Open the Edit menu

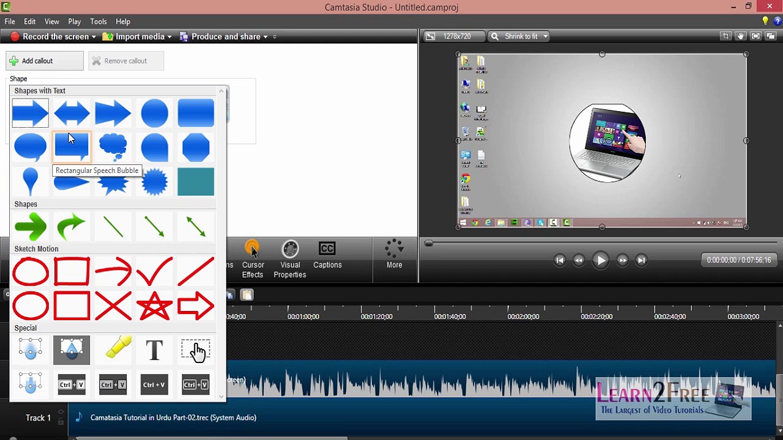coord(29,21)
